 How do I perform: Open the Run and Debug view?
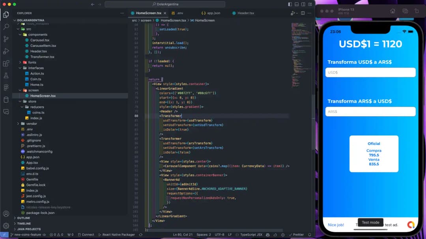click(6, 51)
